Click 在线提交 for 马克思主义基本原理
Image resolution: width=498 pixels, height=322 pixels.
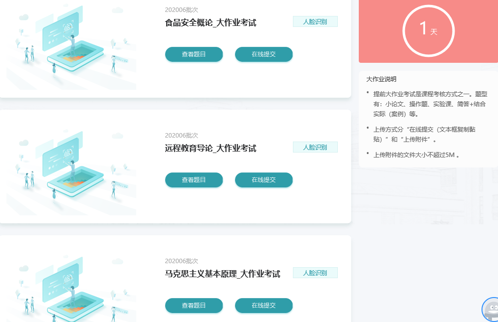[263, 306]
